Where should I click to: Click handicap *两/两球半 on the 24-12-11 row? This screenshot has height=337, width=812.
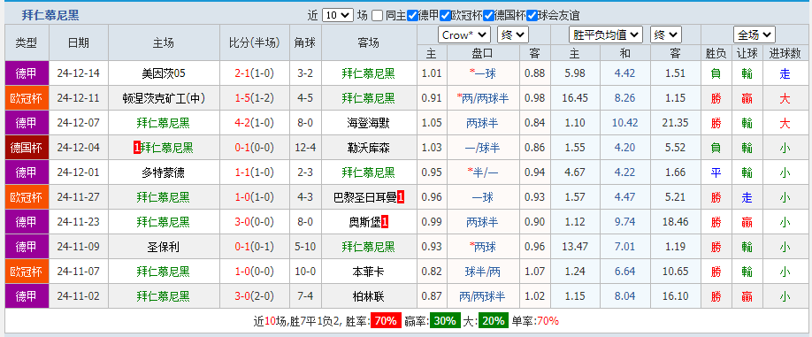(482, 98)
